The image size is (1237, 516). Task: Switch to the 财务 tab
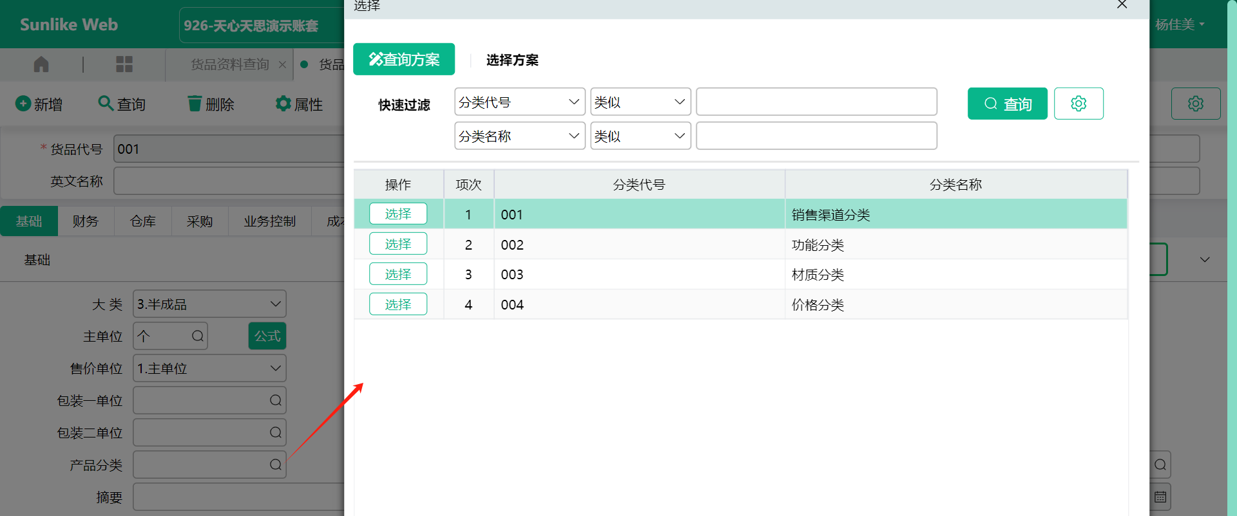tap(85, 221)
